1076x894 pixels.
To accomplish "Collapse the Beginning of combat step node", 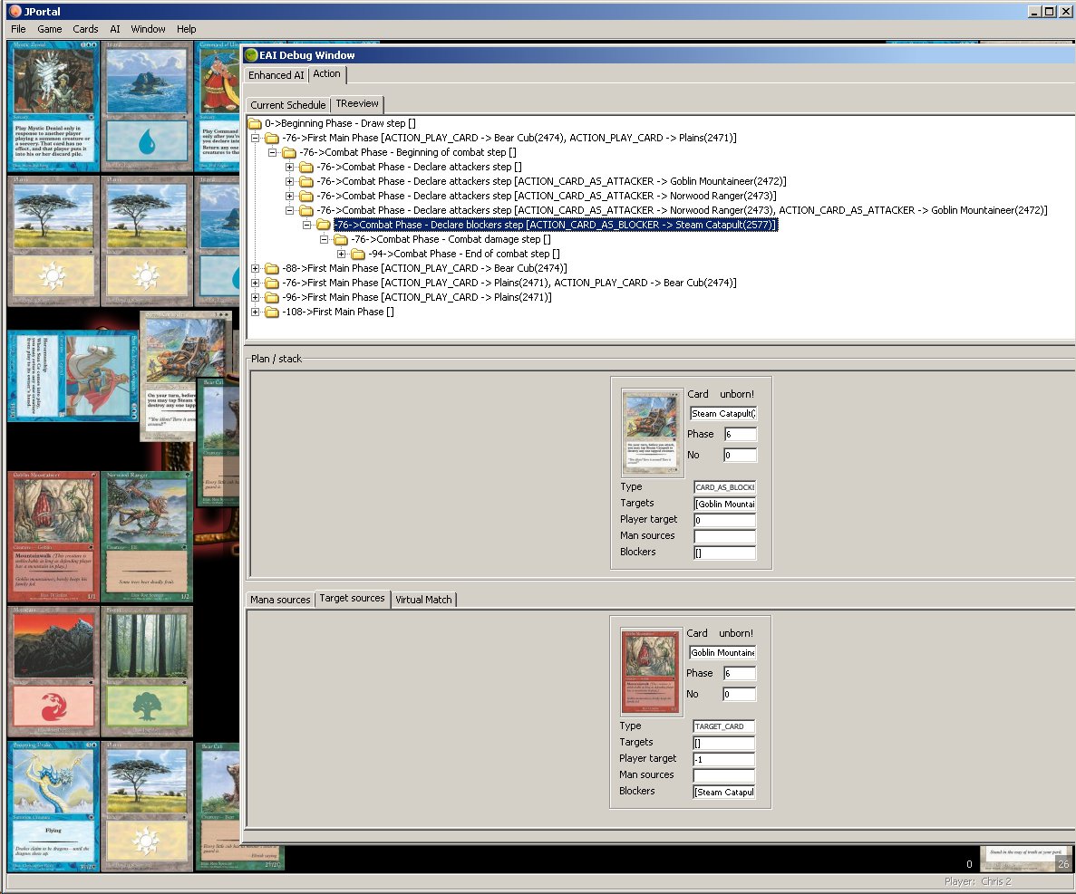I will click(273, 152).
